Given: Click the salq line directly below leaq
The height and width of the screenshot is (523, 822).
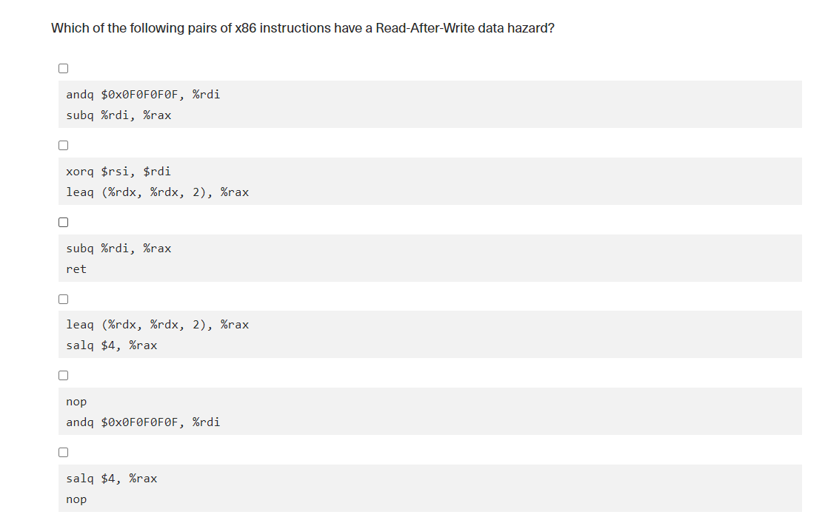Looking at the screenshot, I should click(x=112, y=345).
